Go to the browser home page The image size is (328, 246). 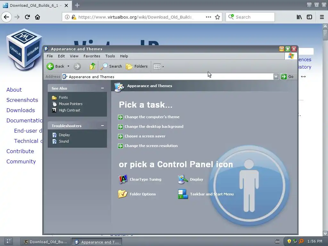pyautogui.click(x=37, y=17)
